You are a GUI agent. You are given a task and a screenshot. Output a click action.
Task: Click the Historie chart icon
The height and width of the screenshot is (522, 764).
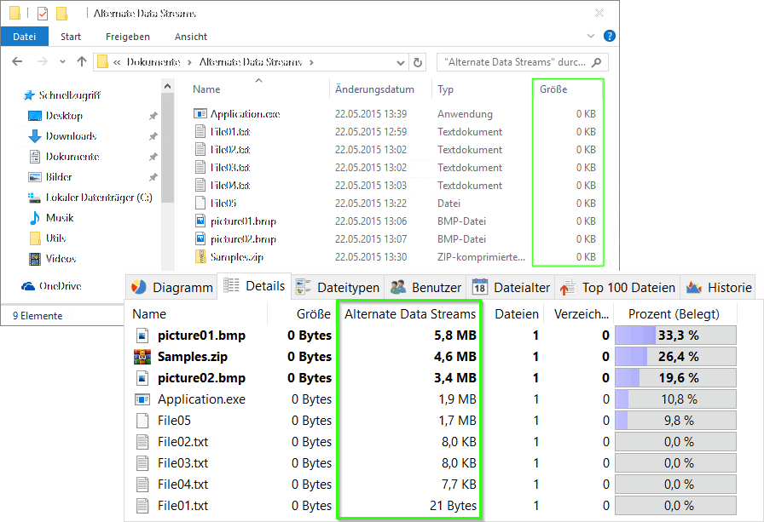pos(696,287)
